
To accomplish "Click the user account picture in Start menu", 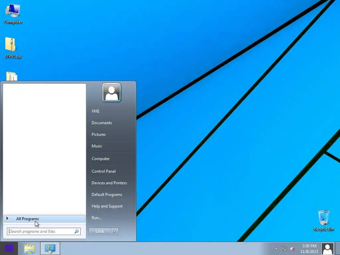I will [112, 92].
